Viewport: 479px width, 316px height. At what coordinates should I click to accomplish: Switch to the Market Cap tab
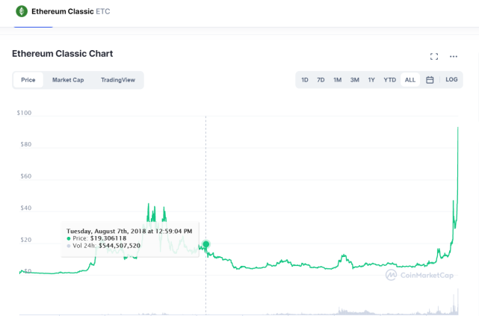pos(68,80)
